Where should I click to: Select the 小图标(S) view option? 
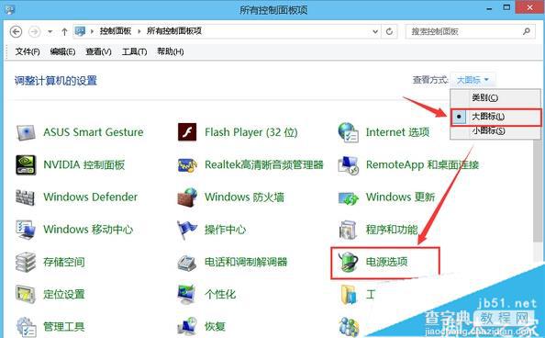[496, 131]
